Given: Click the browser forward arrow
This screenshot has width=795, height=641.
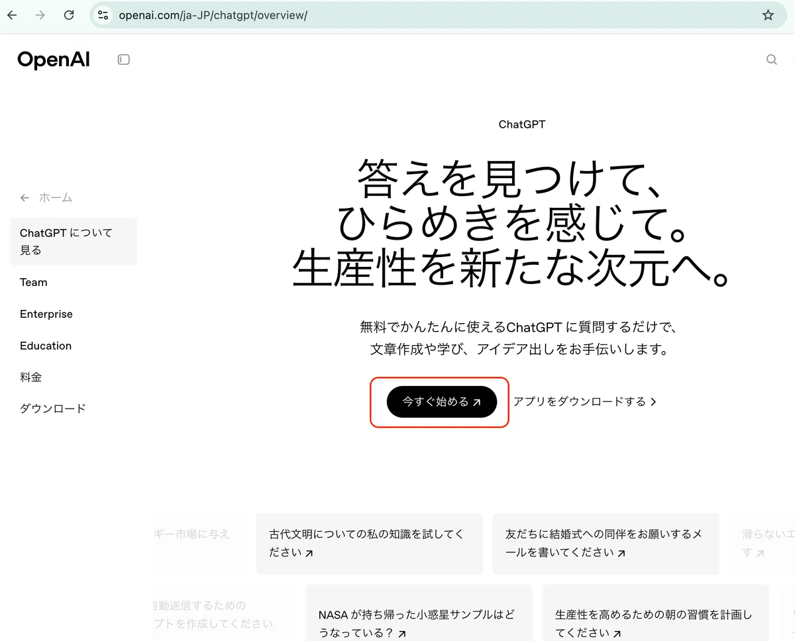Looking at the screenshot, I should coord(40,15).
